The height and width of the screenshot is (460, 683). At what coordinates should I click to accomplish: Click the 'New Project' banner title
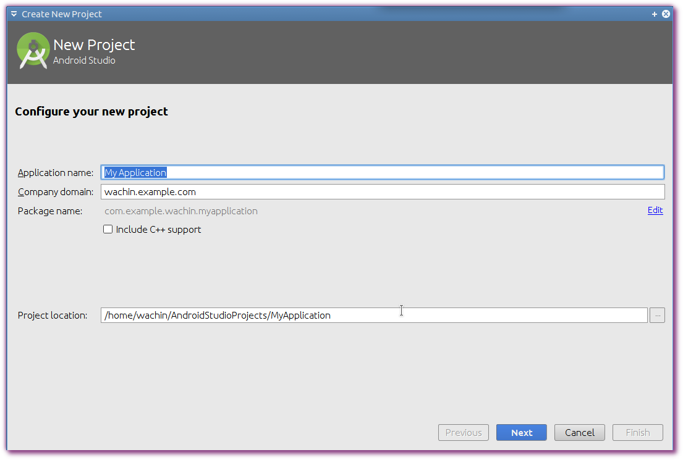click(x=94, y=45)
